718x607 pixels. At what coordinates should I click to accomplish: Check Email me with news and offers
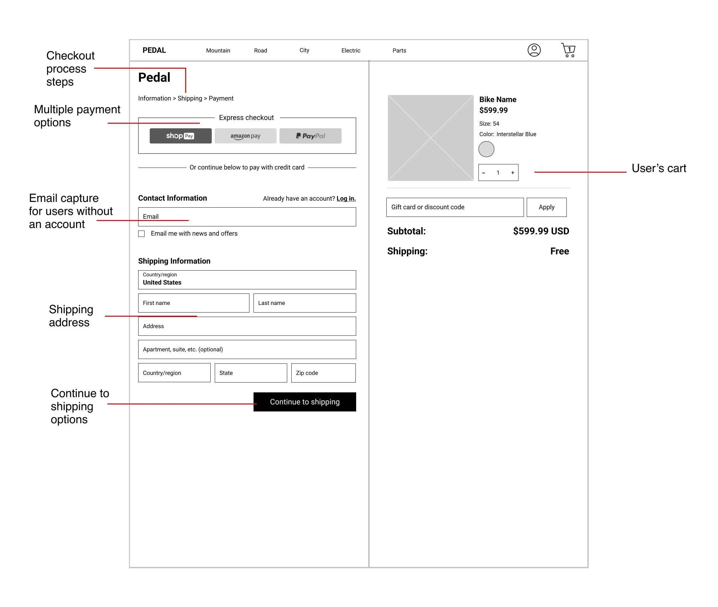tap(141, 234)
